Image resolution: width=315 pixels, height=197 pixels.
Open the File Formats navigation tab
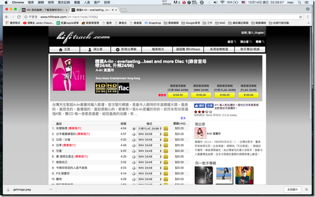(157, 49)
